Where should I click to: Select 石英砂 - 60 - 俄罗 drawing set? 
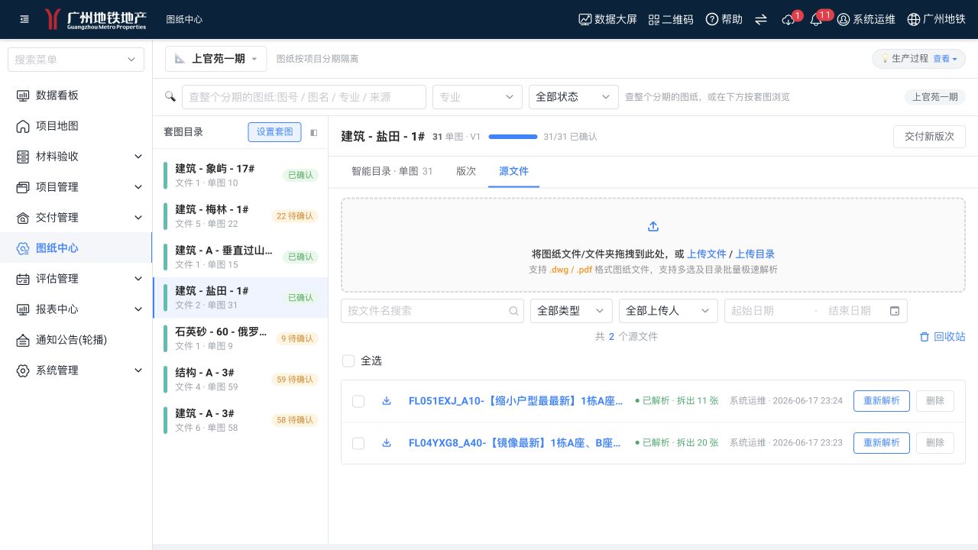tap(241, 338)
